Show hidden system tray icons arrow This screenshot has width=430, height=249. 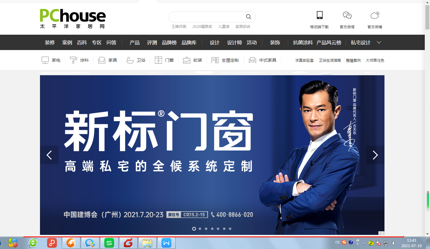tap(364, 243)
